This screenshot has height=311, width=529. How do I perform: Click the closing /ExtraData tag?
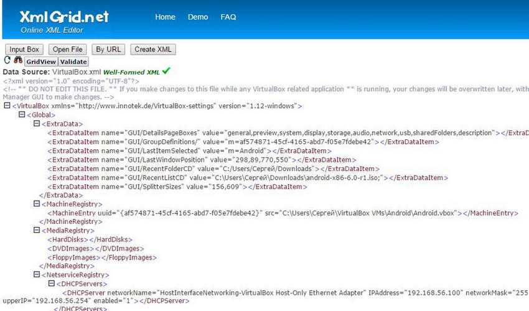tap(61, 195)
